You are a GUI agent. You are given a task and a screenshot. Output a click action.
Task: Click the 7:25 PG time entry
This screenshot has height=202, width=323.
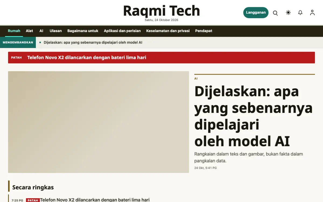click(x=17, y=200)
